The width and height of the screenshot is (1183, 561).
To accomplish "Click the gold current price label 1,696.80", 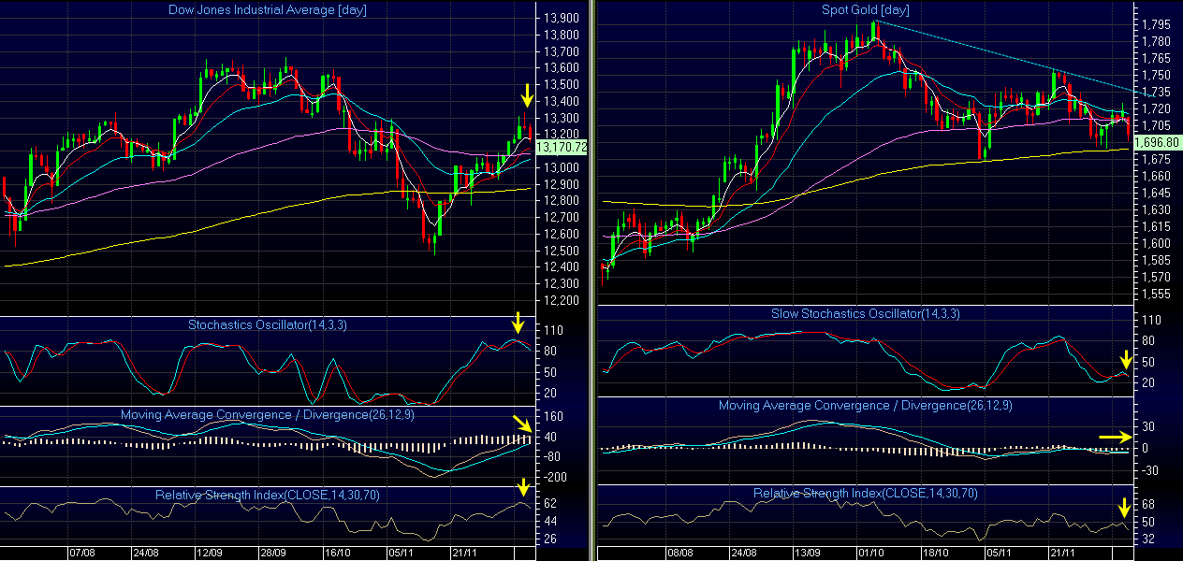I will [1156, 142].
